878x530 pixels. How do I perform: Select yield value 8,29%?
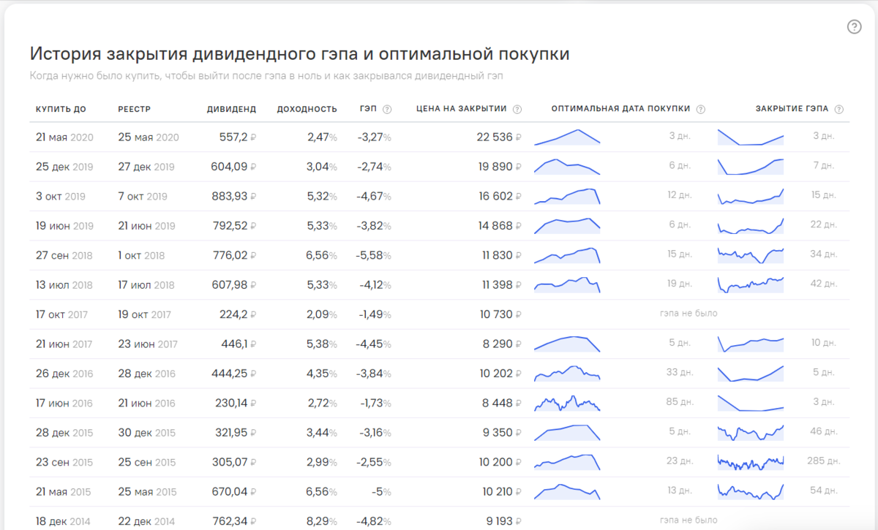(321, 522)
